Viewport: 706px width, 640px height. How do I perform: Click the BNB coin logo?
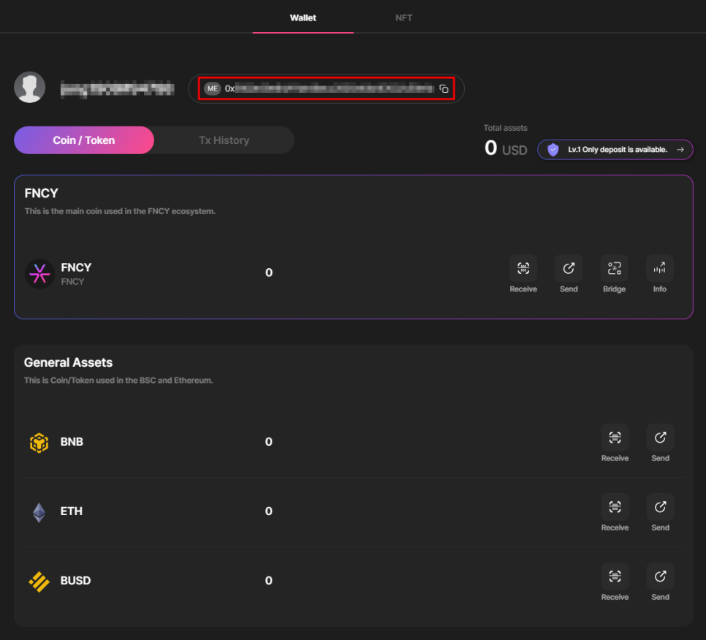tap(39, 443)
